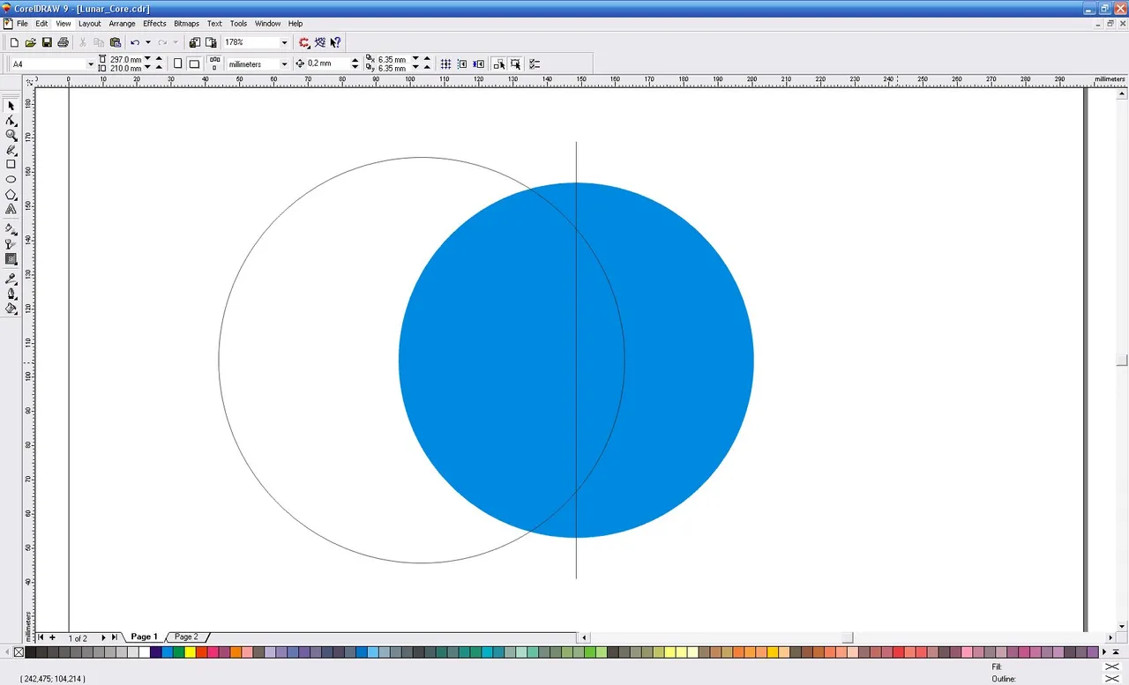1129x685 pixels.
Task: Increase duplicate distance x 6.35 mm
Action: (427, 59)
